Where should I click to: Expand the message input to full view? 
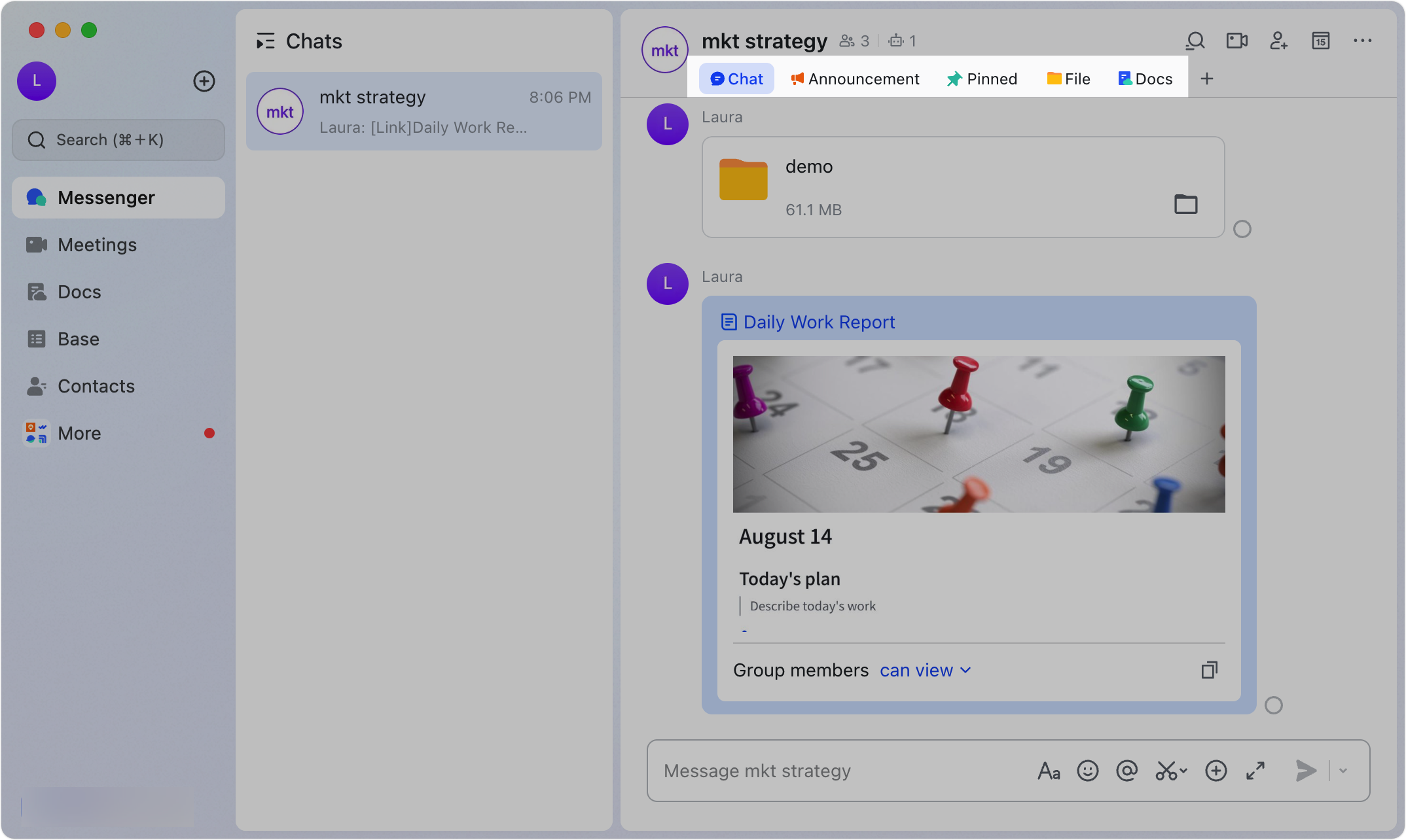[1255, 770]
